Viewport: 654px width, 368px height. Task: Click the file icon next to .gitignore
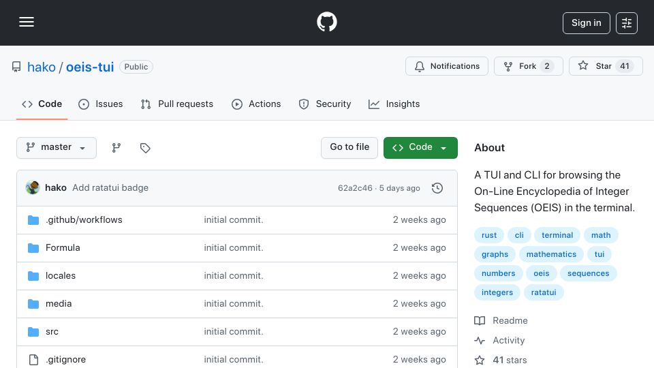pyautogui.click(x=33, y=360)
